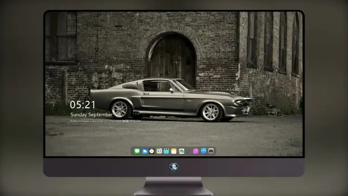The height and width of the screenshot is (196, 348).
Task: Open the Maps app in dock
Action: (x=181, y=151)
